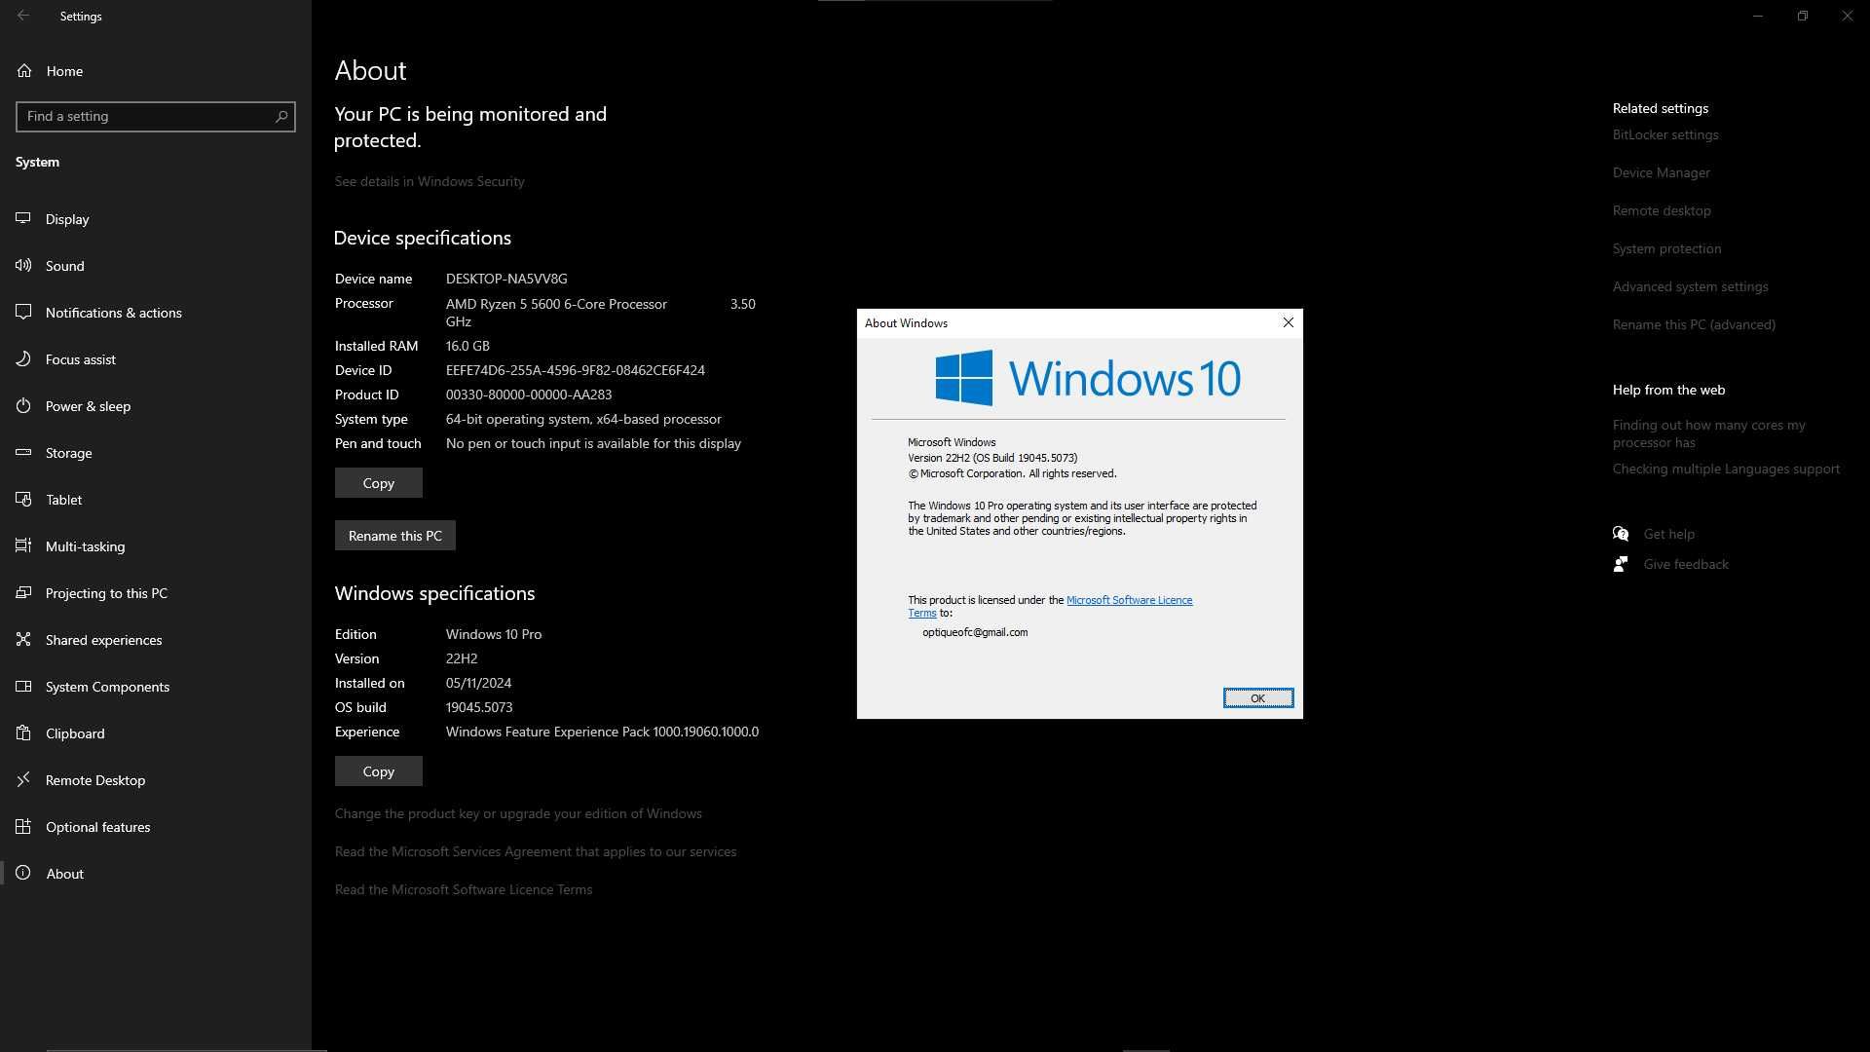The height and width of the screenshot is (1052, 1870).
Task: Click the Get help icon
Action: point(1621,534)
